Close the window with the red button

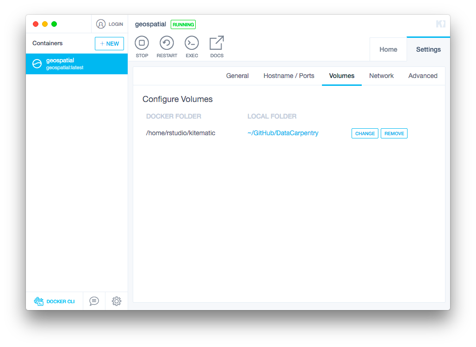point(36,24)
